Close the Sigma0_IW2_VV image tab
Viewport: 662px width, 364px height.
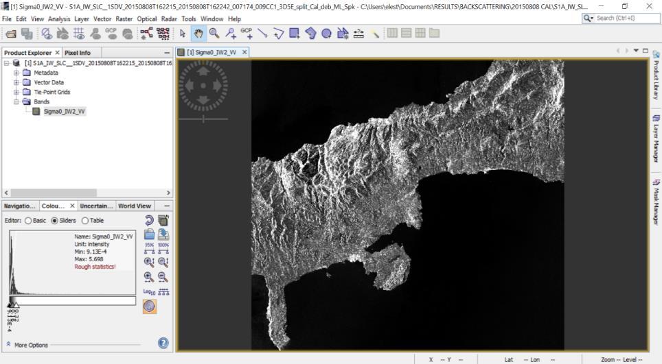point(244,52)
